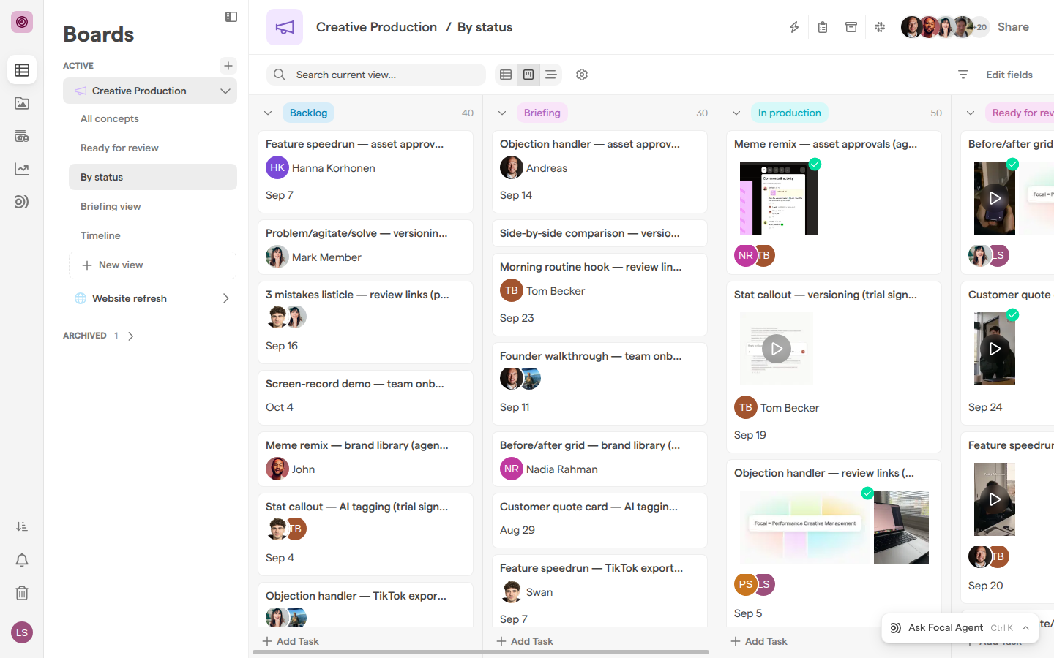The width and height of the screenshot is (1054, 658).
Task: Open the LS user profile avatar
Action: (22, 632)
